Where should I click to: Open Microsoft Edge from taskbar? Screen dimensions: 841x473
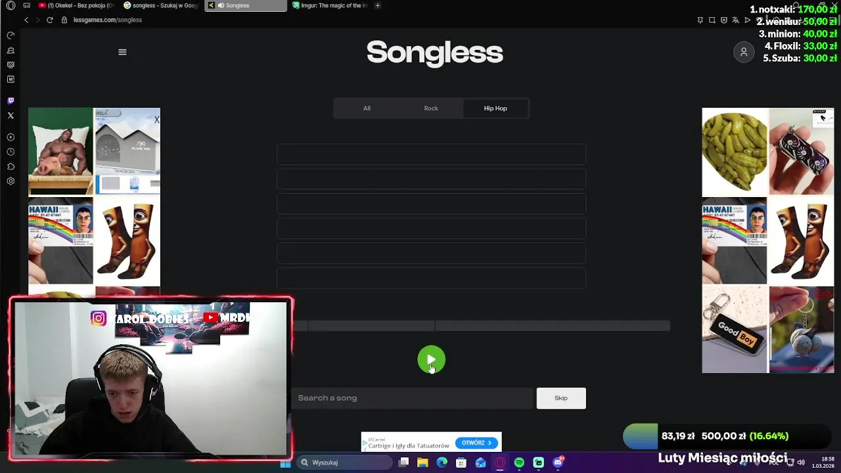(x=442, y=462)
